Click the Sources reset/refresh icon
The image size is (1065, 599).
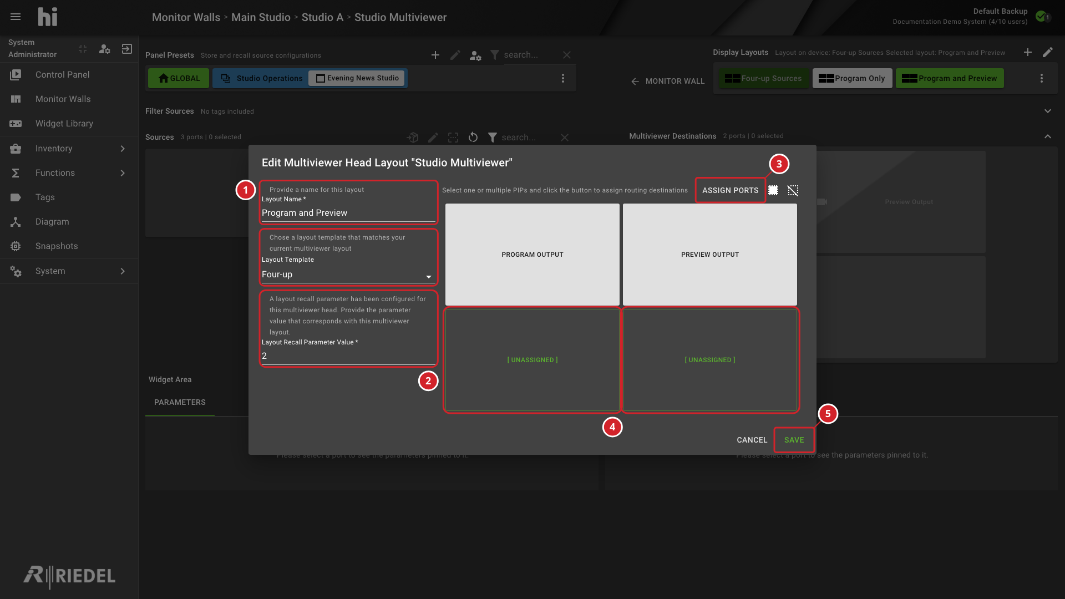click(473, 137)
